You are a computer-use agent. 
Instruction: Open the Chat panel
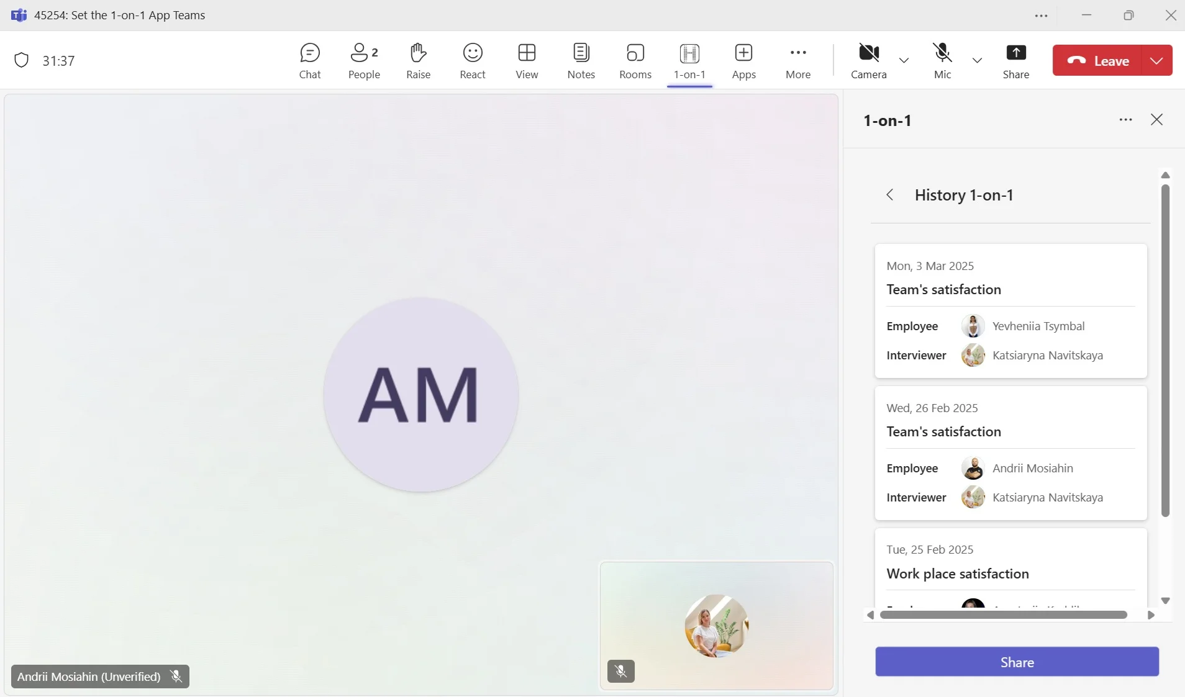pyautogui.click(x=309, y=61)
